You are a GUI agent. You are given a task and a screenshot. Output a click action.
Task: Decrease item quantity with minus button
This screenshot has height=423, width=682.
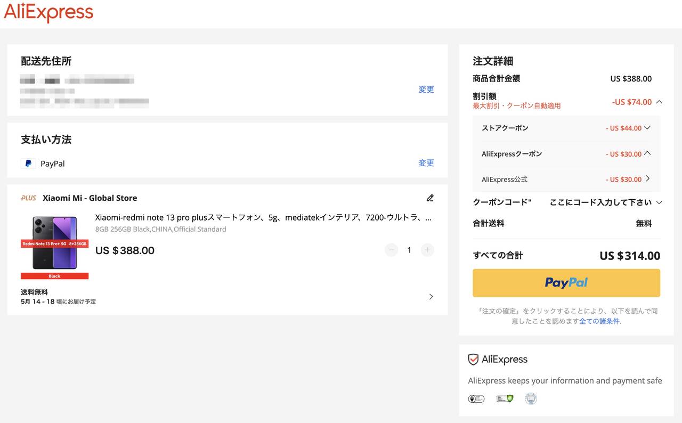coord(391,250)
